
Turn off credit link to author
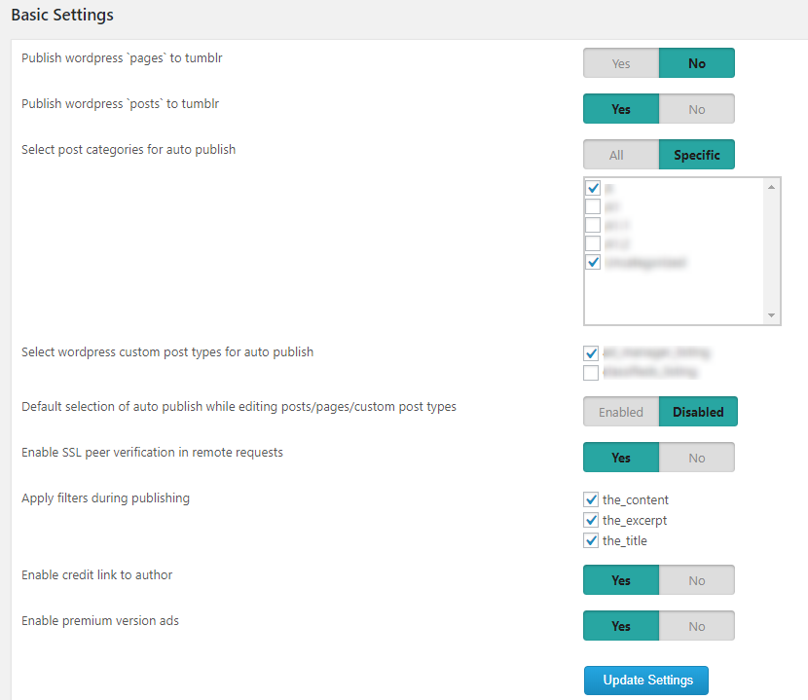(697, 579)
